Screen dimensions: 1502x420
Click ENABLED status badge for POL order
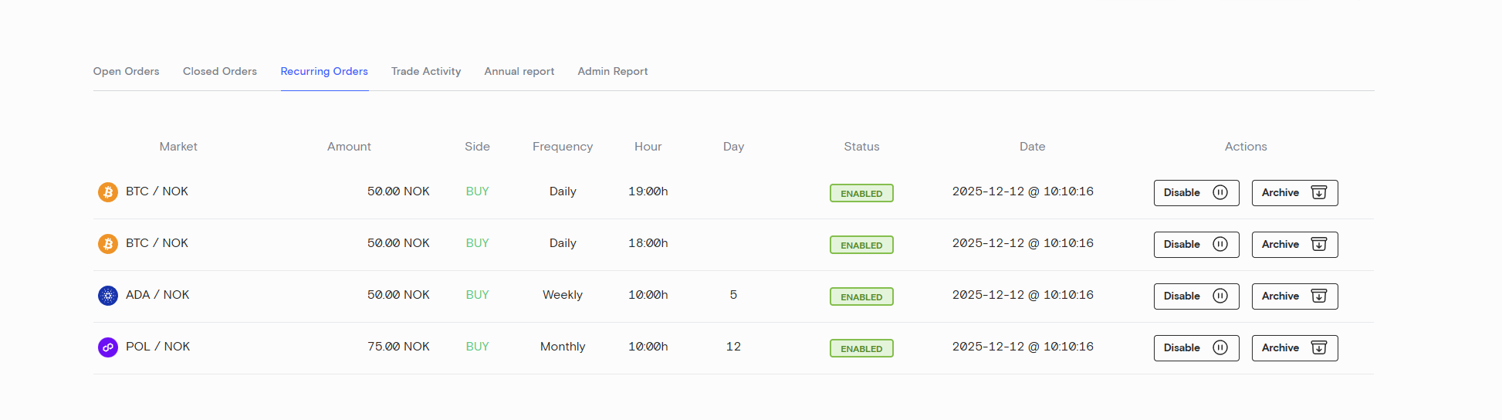[861, 348]
